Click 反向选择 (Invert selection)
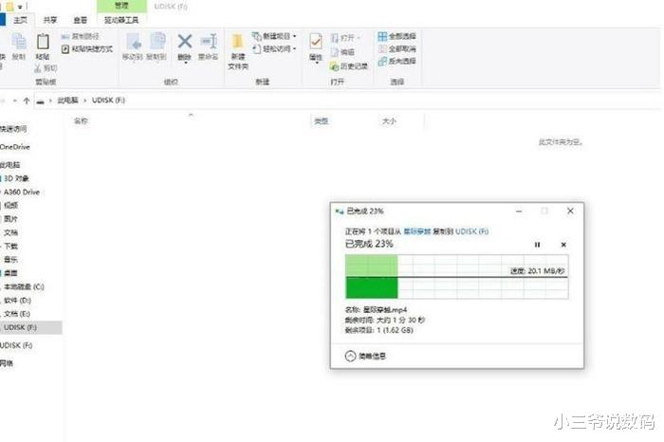 [397, 61]
